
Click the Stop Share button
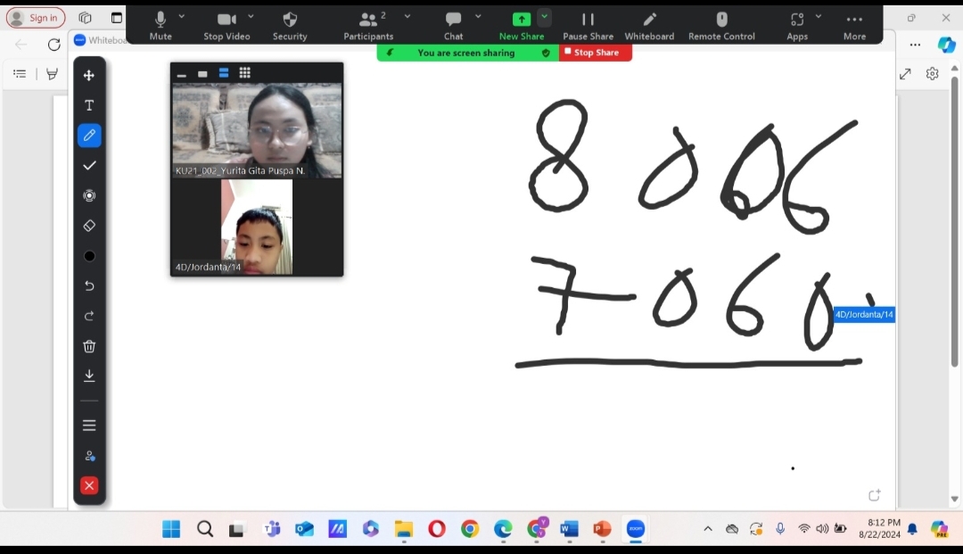pos(595,53)
